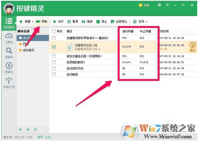Open the 神盾 shield feature
Screen dimensions: 198x142
[144, 5]
